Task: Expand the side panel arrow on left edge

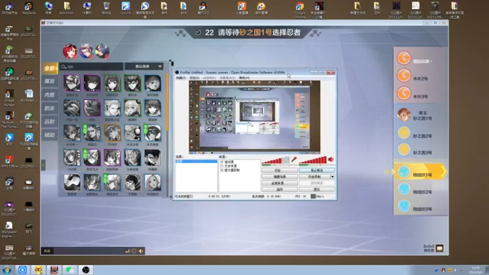Action: tap(43, 165)
